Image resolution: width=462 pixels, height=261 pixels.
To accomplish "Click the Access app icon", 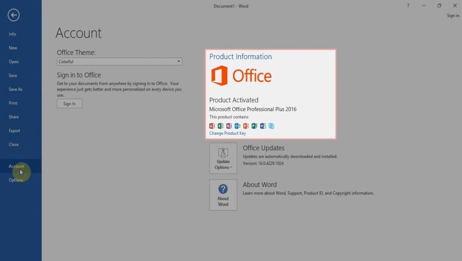I will (212, 126).
